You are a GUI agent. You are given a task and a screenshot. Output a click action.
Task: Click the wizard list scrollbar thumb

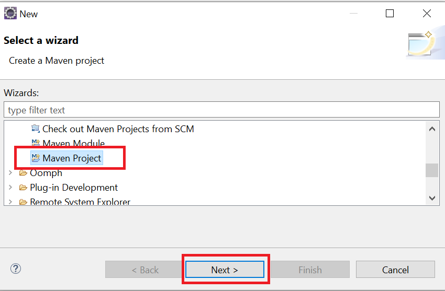tap(431, 170)
